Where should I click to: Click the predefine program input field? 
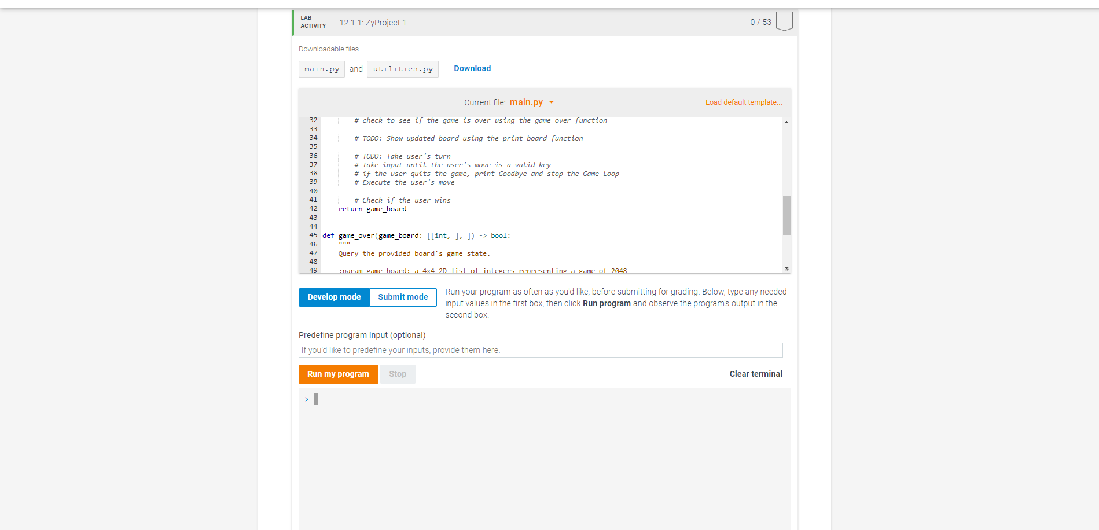tap(541, 350)
